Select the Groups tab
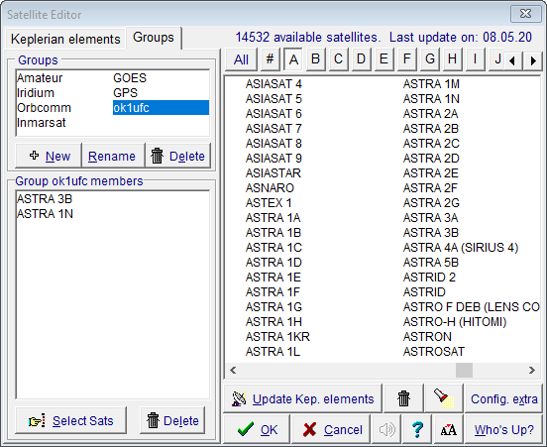Image resolution: width=547 pixels, height=447 pixels. click(x=154, y=37)
